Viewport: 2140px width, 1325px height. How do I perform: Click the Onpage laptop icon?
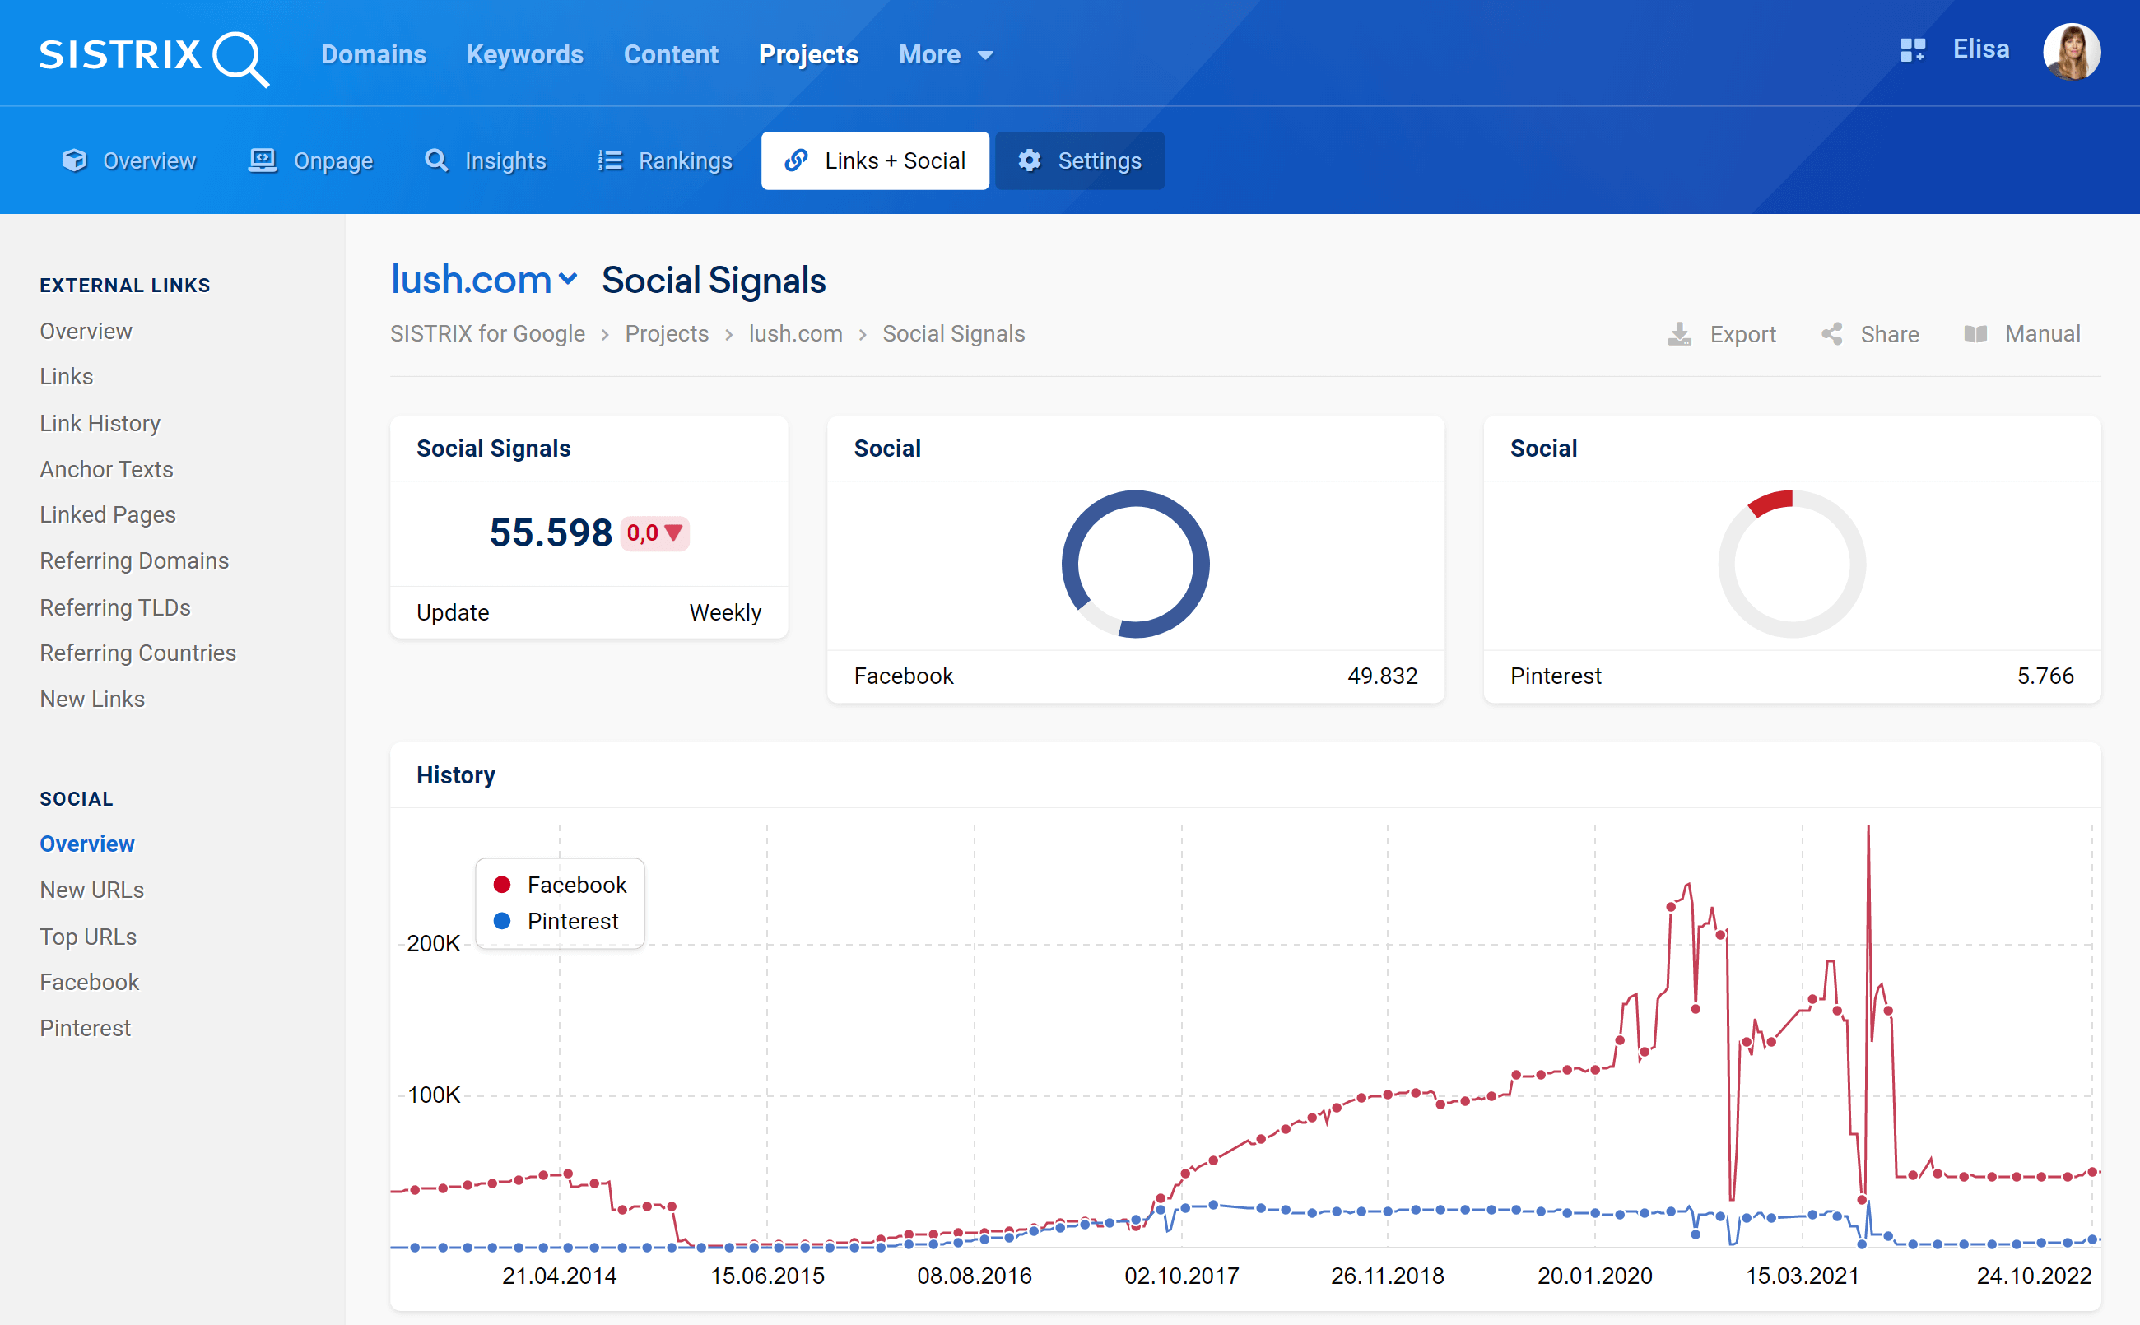(263, 160)
